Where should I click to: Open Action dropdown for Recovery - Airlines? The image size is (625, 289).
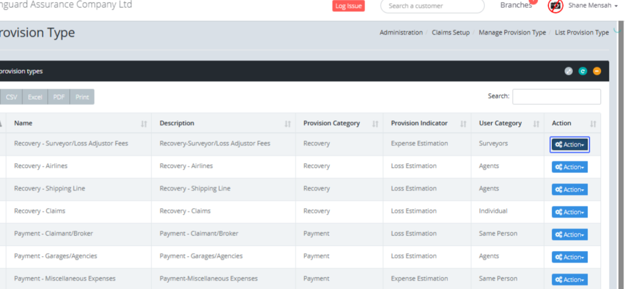tap(570, 167)
